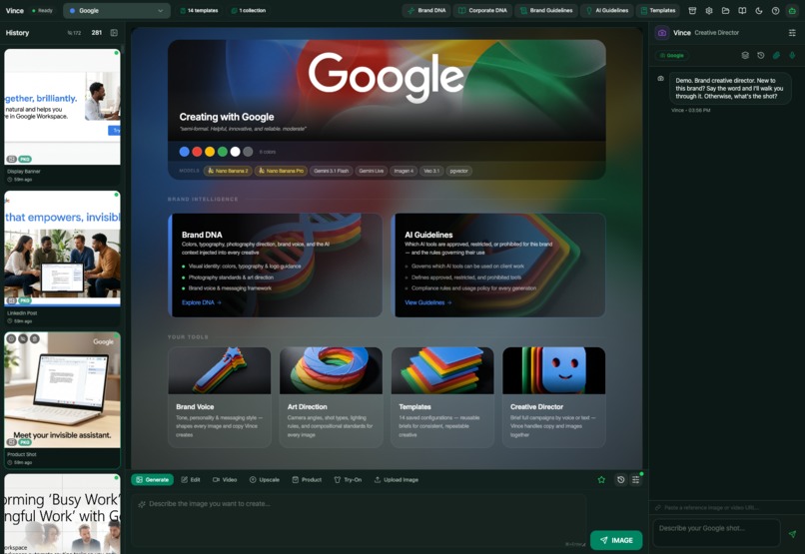Select the Gemini 3.1 Flash model chip
The height and width of the screenshot is (554, 805).
(332, 171)
